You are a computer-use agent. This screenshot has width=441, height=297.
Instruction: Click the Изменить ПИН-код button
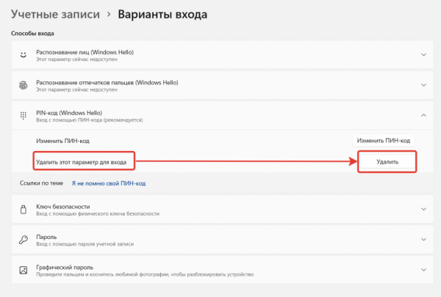point(384,140)
